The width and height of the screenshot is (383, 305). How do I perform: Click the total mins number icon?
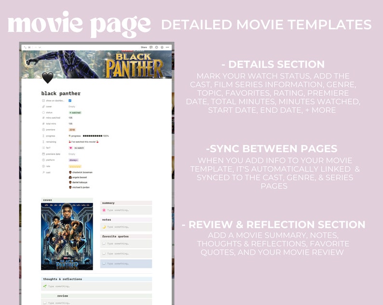point(43,124)
